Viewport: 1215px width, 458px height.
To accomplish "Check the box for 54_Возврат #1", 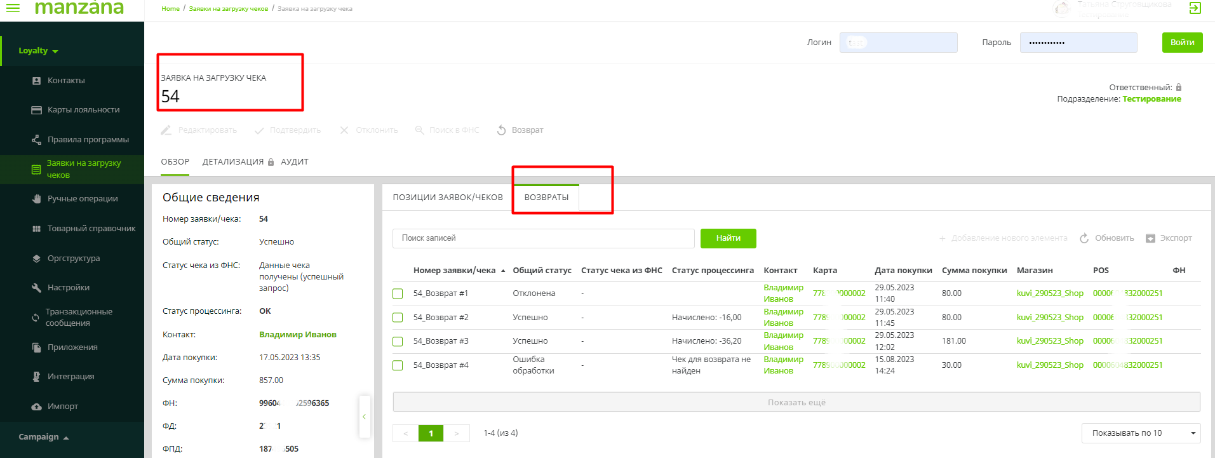I will (398, 293).
